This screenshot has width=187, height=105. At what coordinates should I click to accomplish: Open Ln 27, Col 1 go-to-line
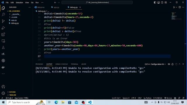116,98
